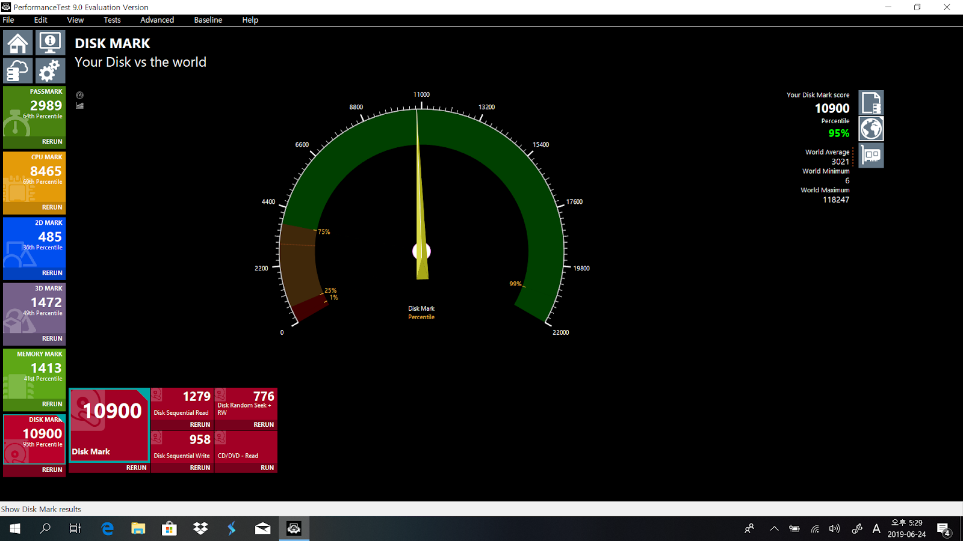Open Task View on the taskbar
The image size is (963, 541).
[75, 528]
